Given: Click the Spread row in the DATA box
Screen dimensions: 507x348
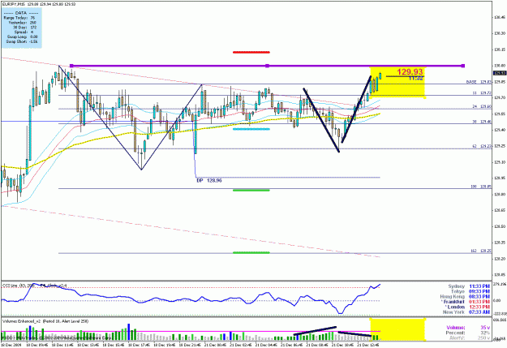Looking at the screenshot, I should tap(22, 32).
